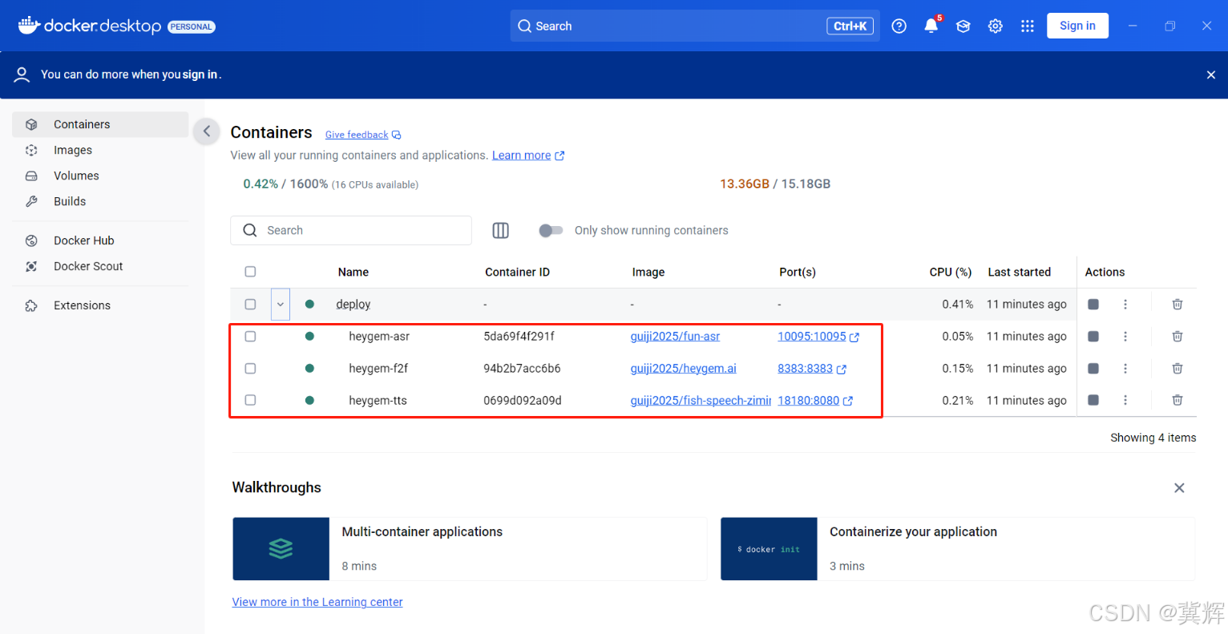Viewport: 1228px width, 634px height.
Task: Open the manage columns icon
Action: 501,231
